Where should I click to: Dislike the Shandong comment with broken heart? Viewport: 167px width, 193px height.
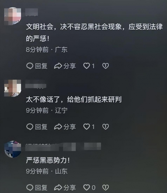105,187
